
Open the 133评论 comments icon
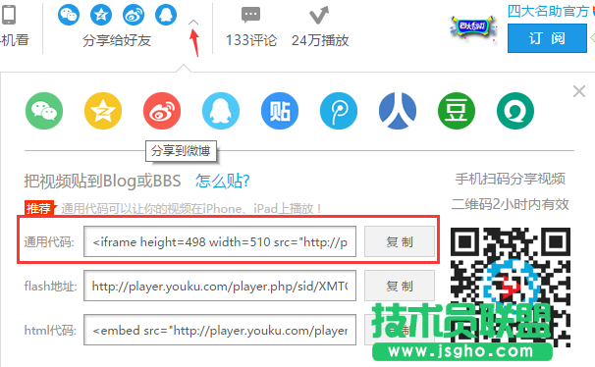250,15
